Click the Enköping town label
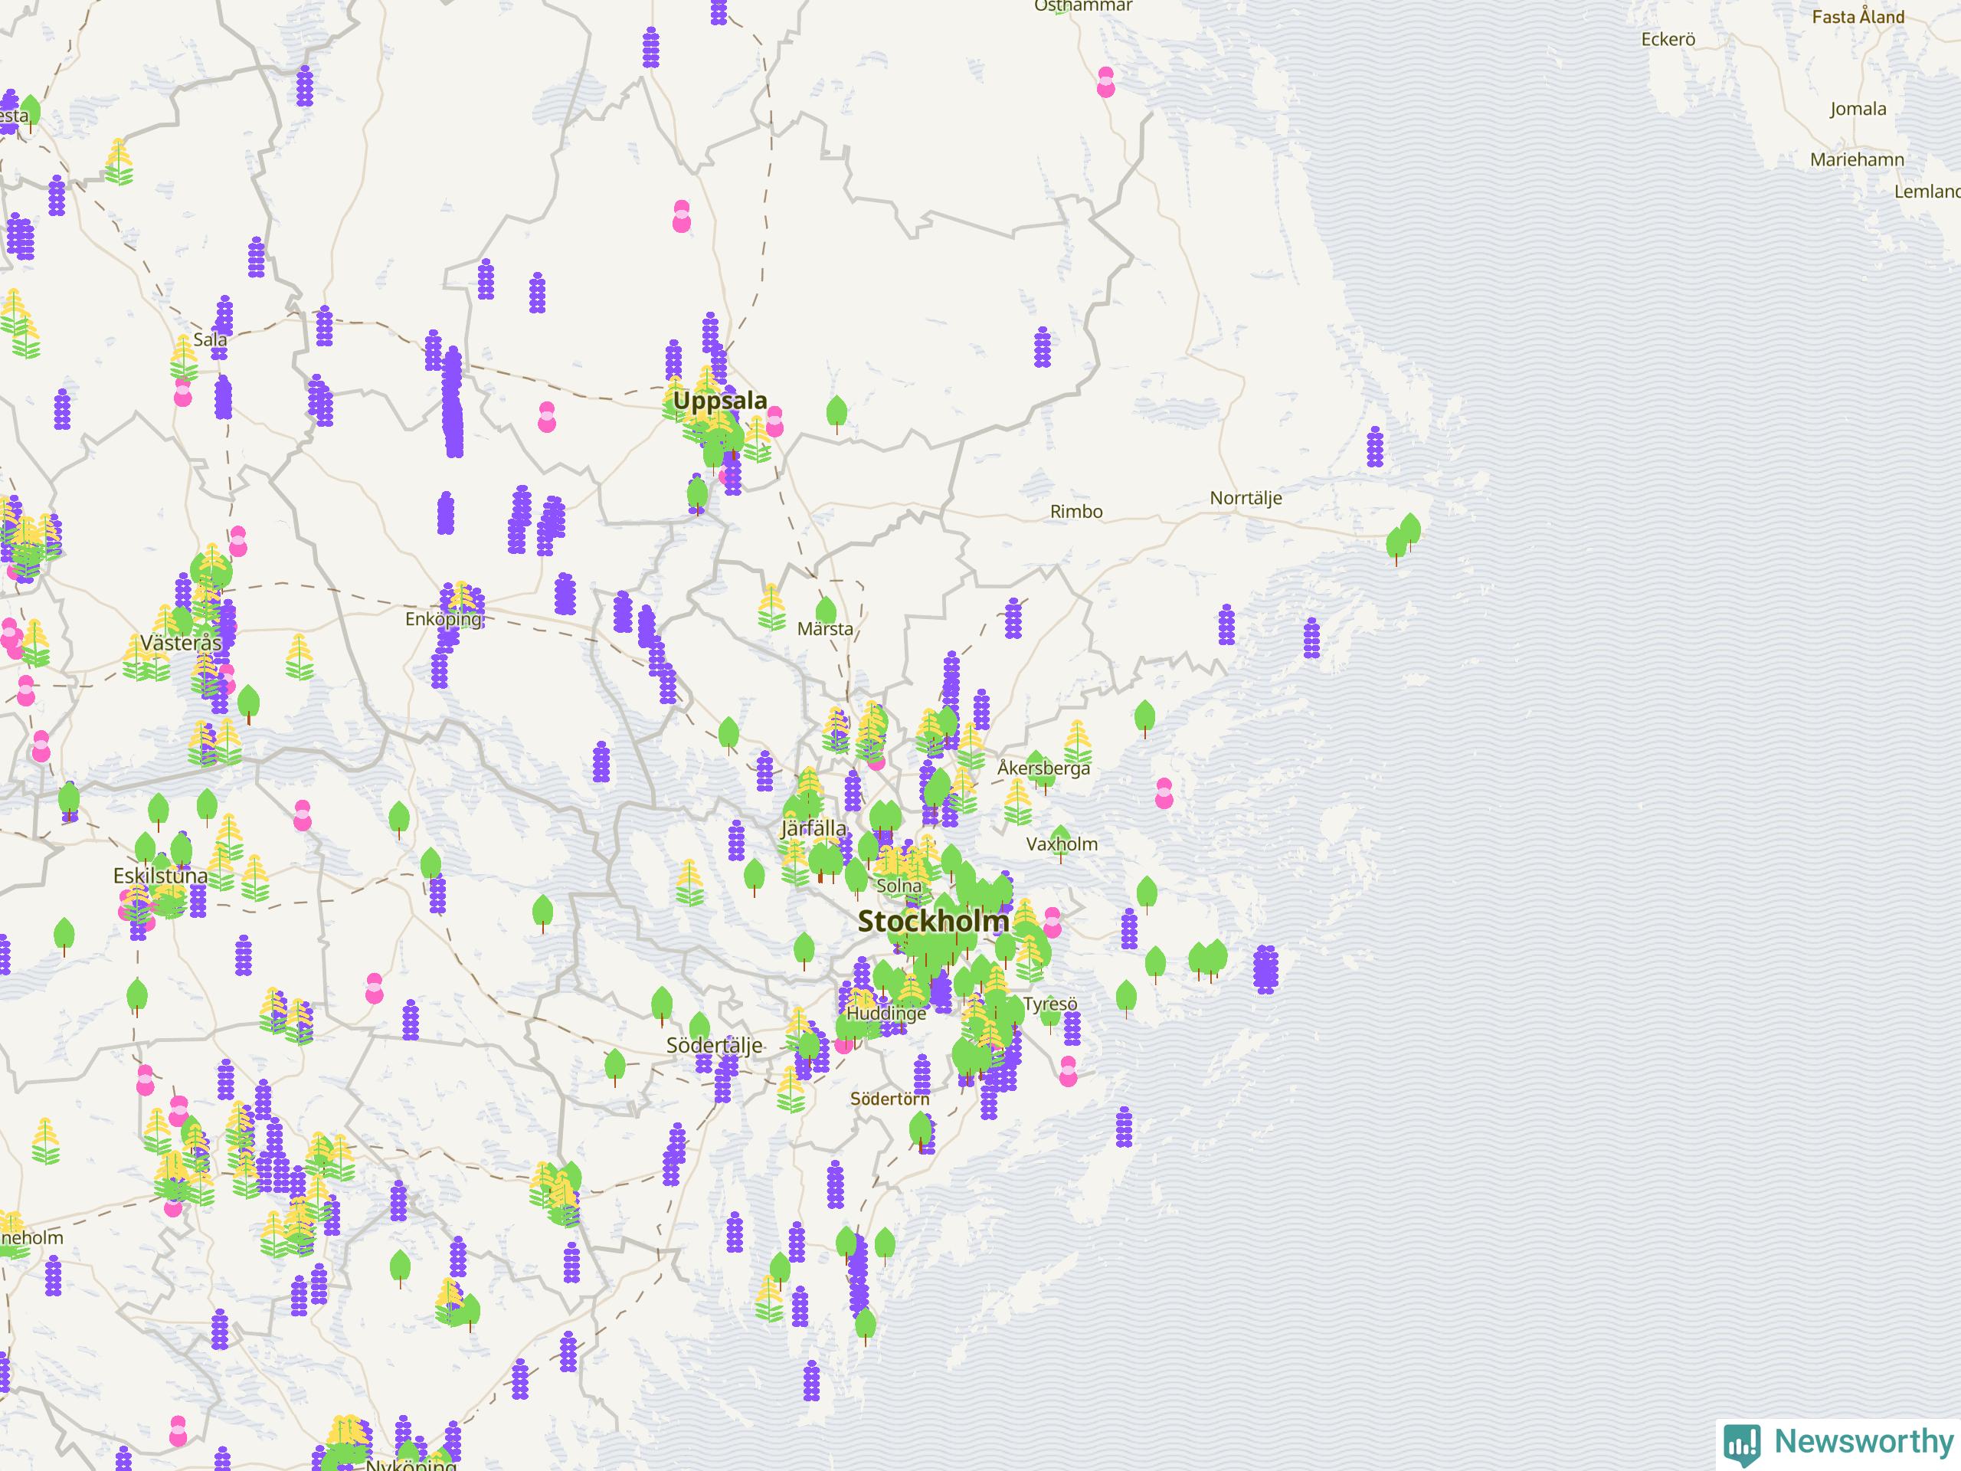 coord(444,620)
